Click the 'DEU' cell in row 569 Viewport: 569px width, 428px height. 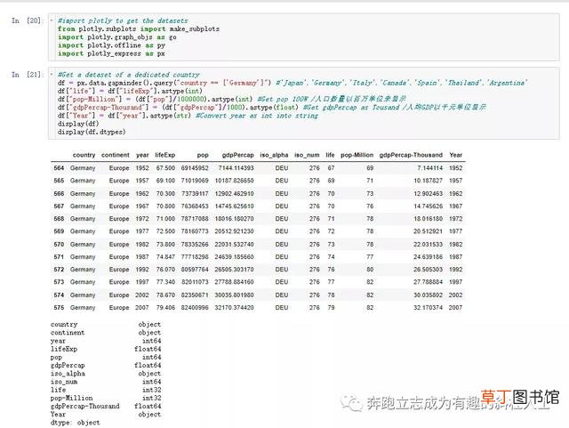pyautogui.click(x=282, y=231)
